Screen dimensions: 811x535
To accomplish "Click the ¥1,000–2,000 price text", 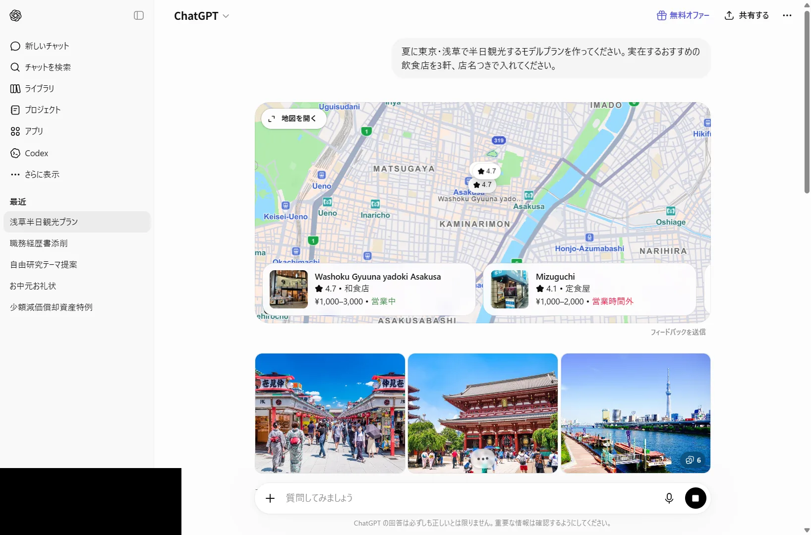I will click(560, 301).
